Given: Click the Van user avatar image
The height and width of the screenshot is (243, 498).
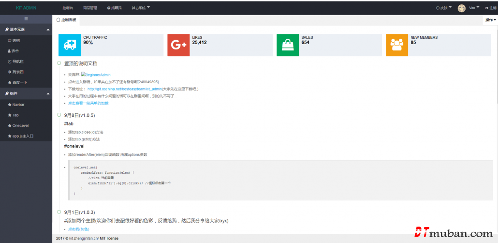Looking at the screenshot, I should [462, 8].
